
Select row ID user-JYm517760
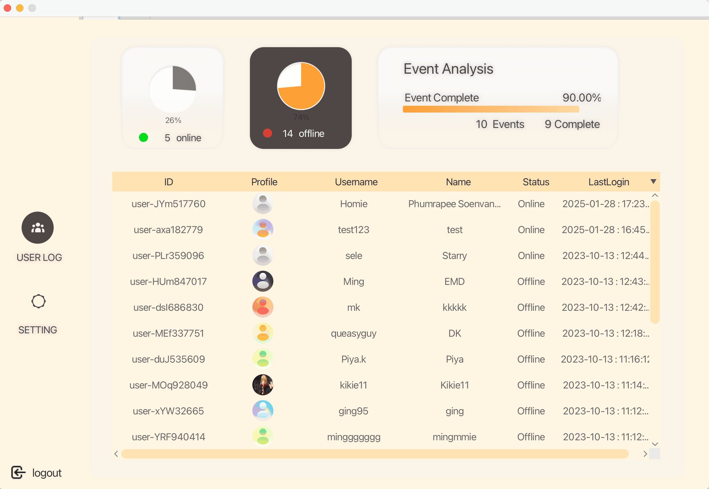click(168, 204)
